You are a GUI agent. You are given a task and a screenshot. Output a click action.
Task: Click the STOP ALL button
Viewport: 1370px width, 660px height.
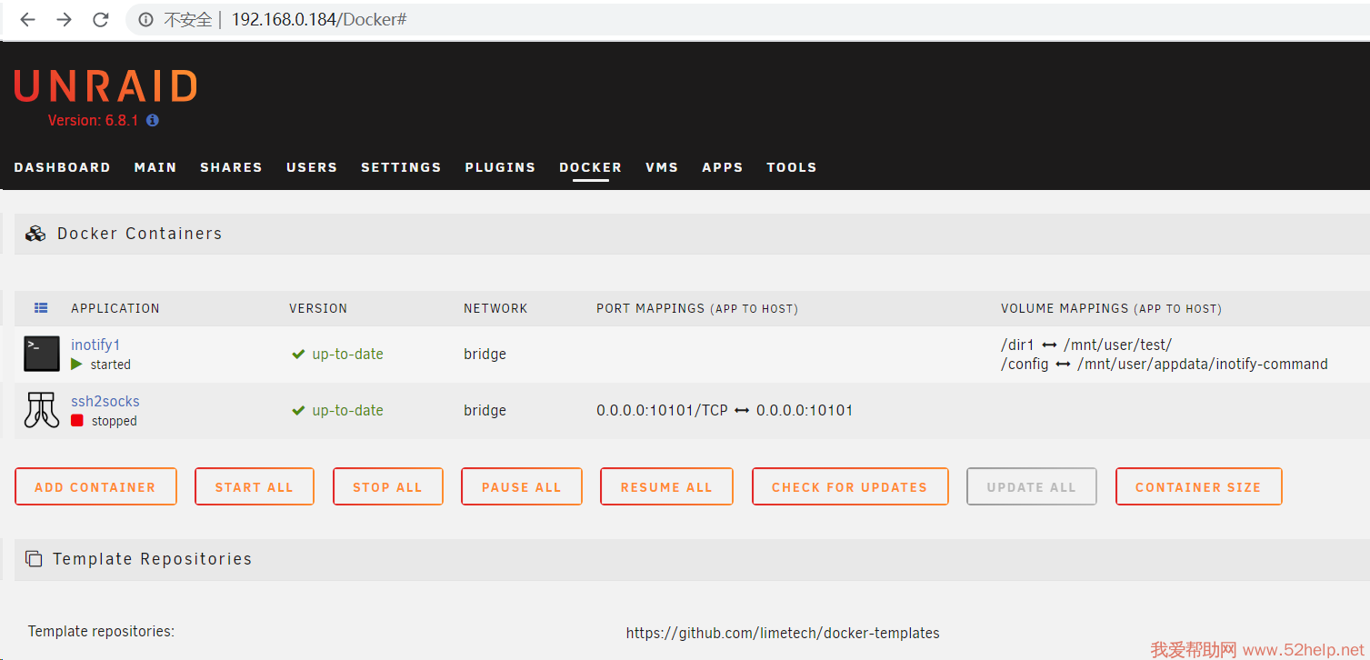(388, 486)
